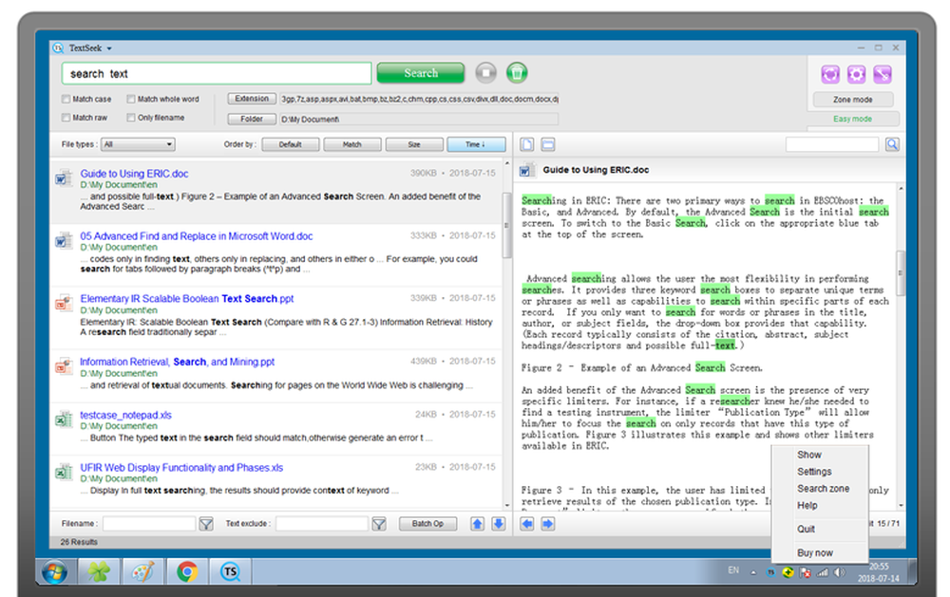The width and height of the screenshot is (950, 597).
Task: Order results by Default
Action: (290, 144)
